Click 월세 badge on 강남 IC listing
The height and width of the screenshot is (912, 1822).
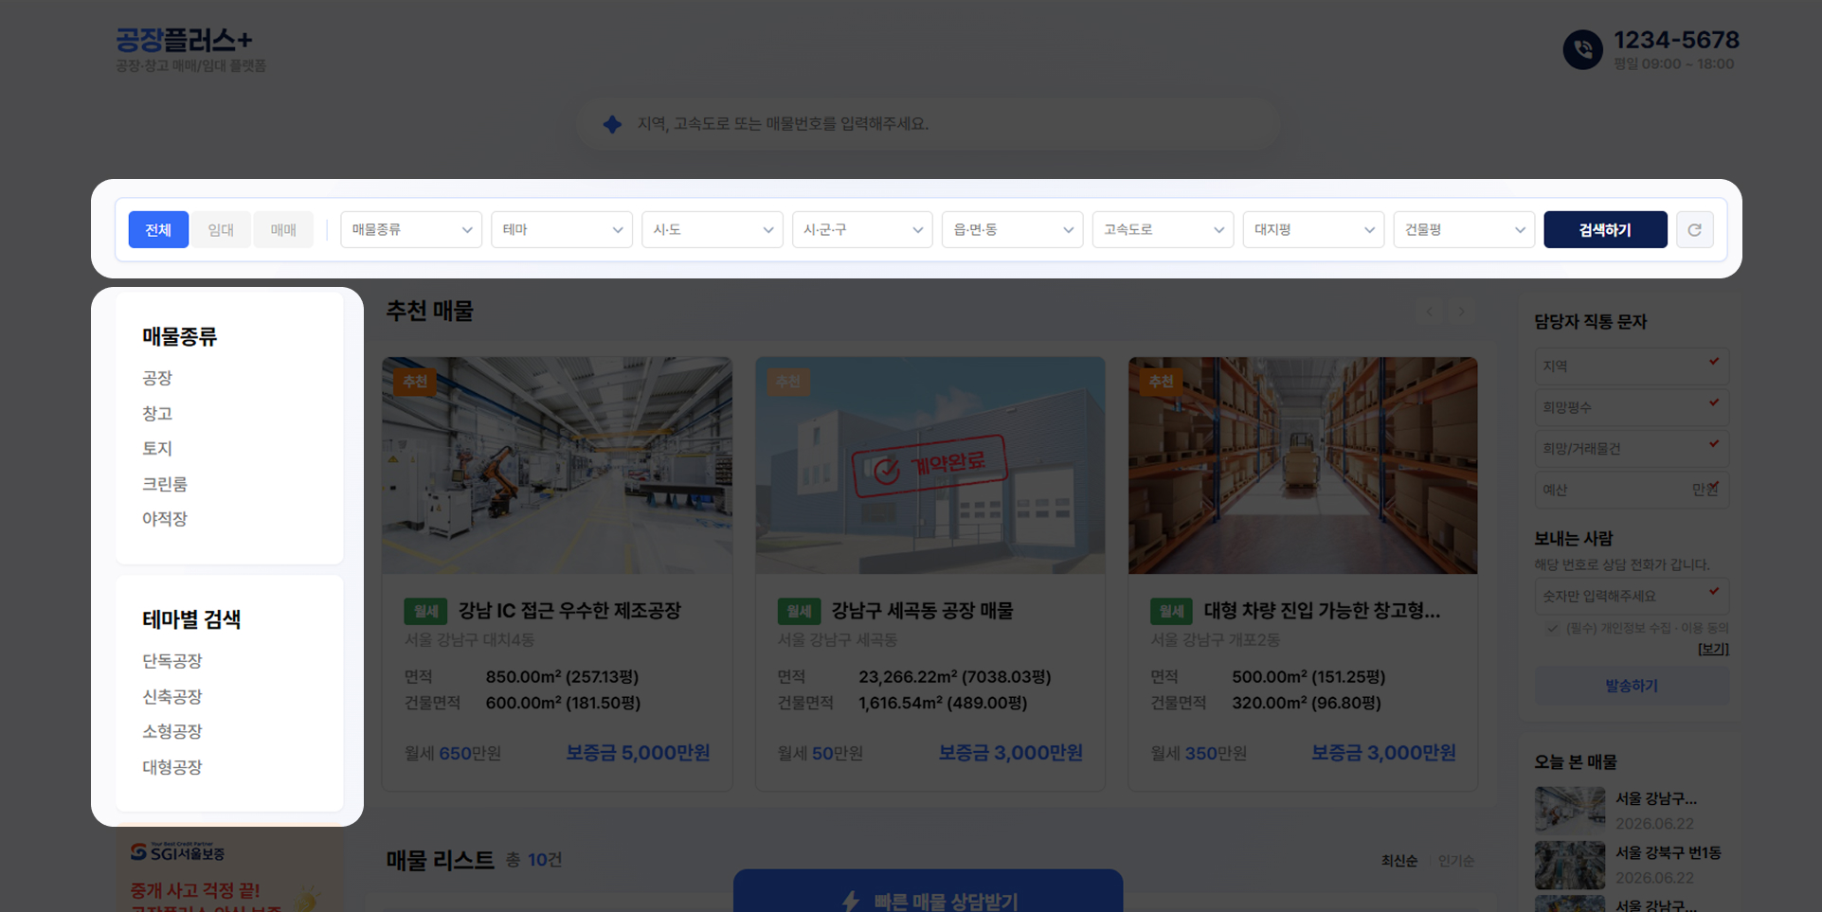click(425, 612)
